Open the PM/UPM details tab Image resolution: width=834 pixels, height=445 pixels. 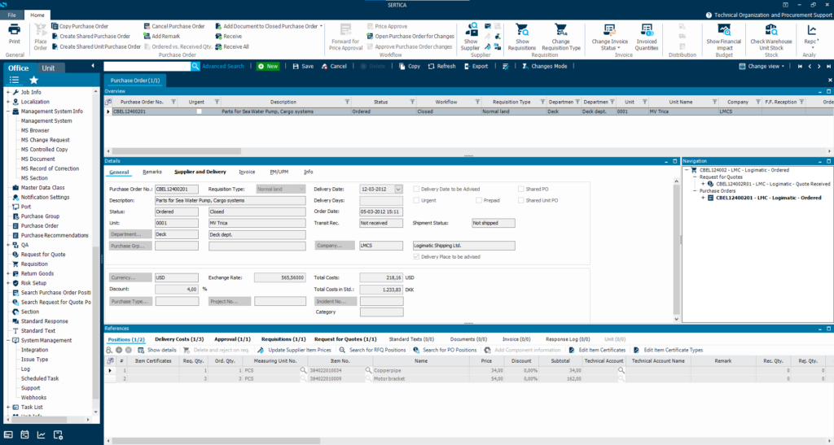pyautogui.click(x=279, y=172)
